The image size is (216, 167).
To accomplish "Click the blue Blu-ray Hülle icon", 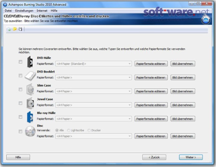I will [30, 117].
